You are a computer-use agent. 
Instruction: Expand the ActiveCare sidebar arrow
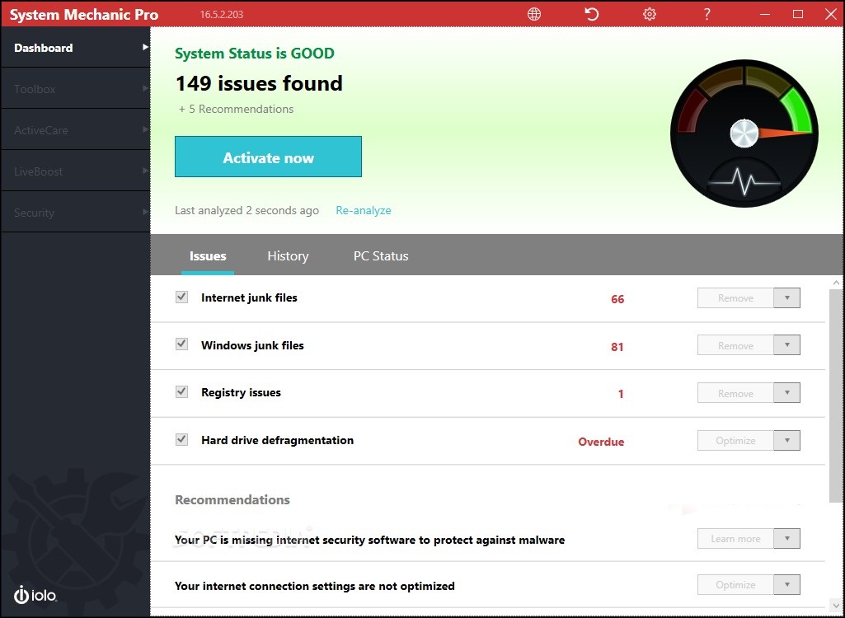pyautogui.click(x=144, y=129)
